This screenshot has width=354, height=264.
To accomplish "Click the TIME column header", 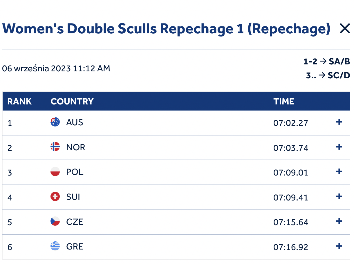I will pos(284,101).
